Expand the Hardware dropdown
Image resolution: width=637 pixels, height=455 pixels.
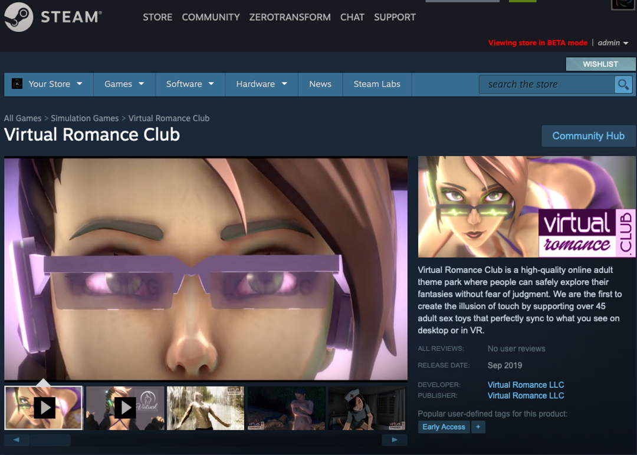coord(284,84)
